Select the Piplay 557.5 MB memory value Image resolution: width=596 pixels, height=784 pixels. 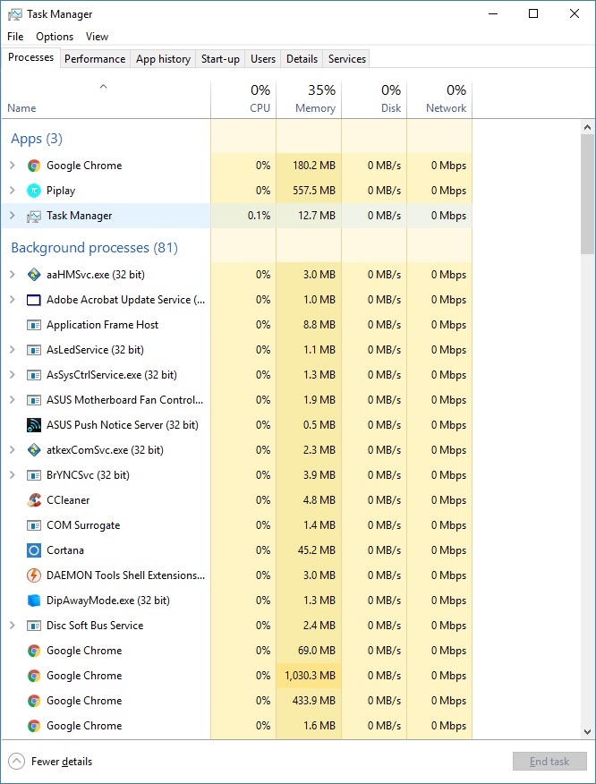pos(314,191)
